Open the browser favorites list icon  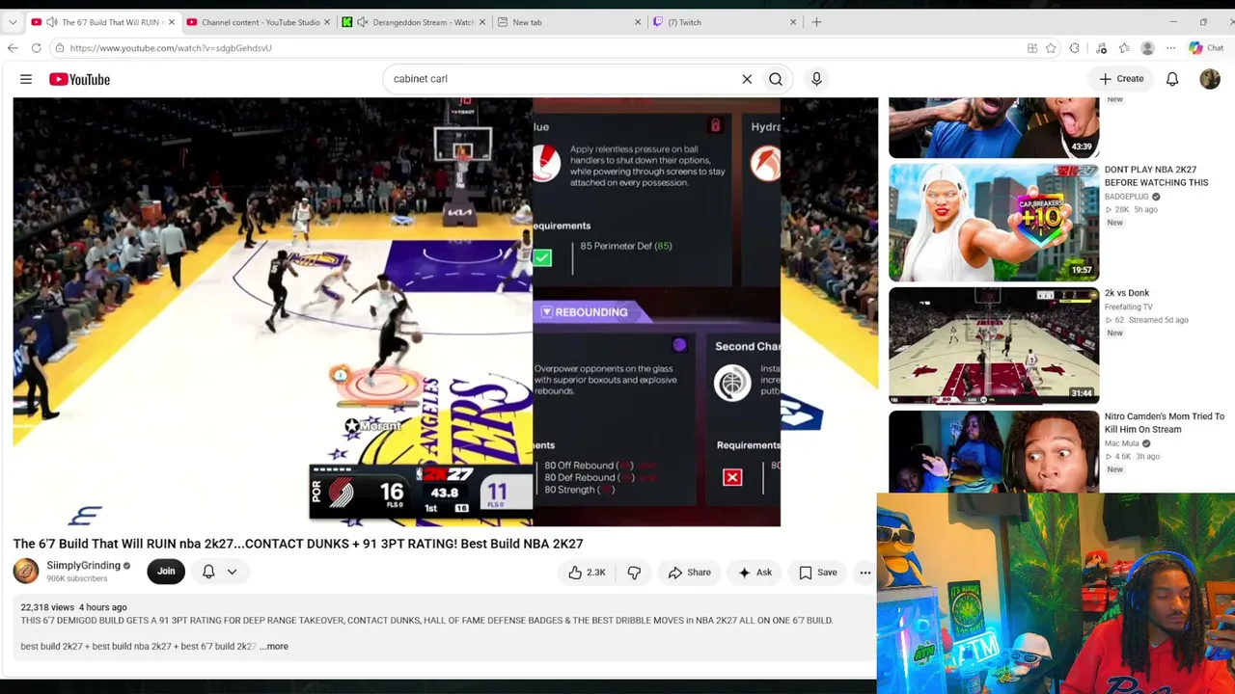[x=1124, y=48]
